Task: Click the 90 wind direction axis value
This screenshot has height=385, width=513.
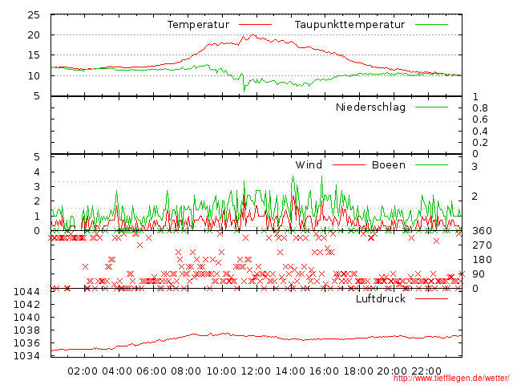Action: (x=479, y=274)
